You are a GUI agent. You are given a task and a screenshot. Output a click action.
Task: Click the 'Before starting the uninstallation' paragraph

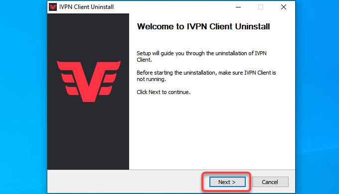tap(206, 76)
